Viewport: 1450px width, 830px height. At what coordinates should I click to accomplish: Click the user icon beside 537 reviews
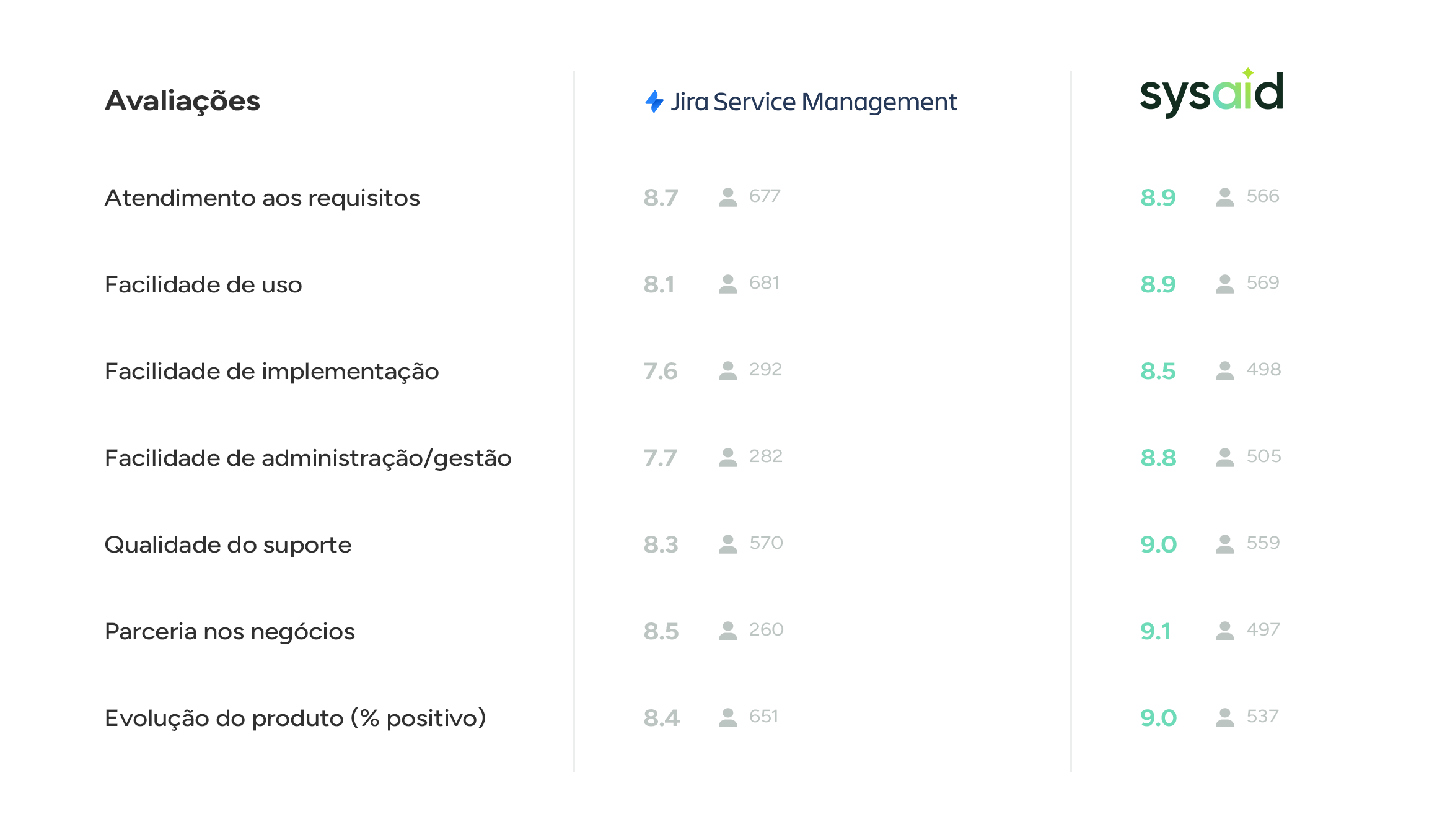tap(1224, 717)
